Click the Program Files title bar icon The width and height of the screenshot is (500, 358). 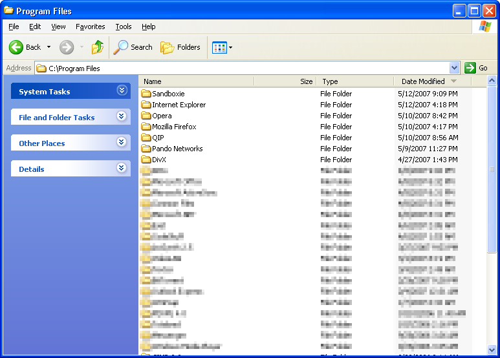click(x=8, y=10)
